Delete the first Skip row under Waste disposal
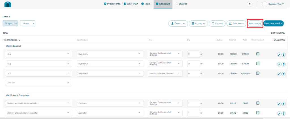 tap(283, 55)
